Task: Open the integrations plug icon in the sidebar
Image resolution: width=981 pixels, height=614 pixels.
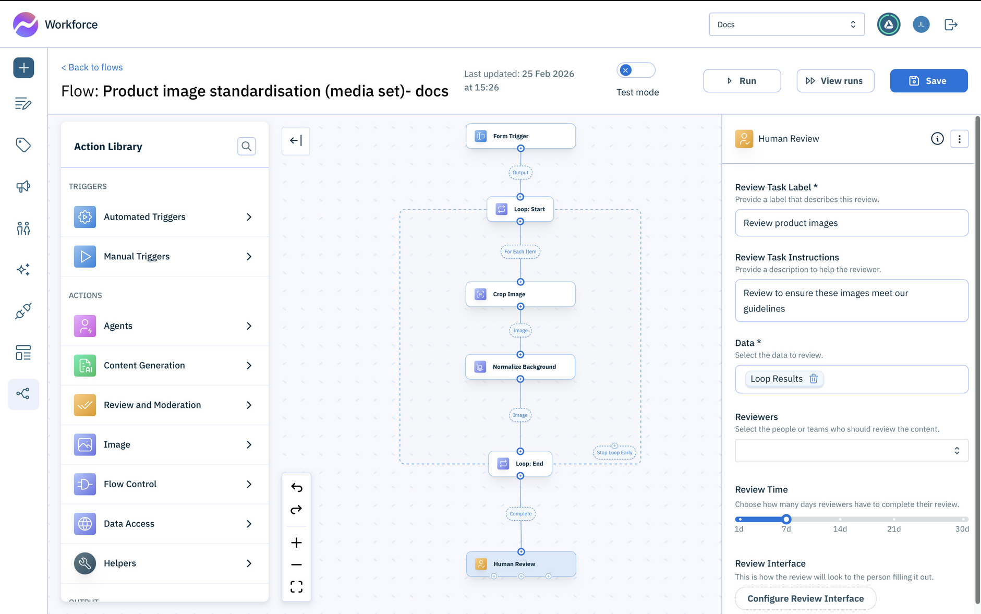Action: tap(23, 311)
